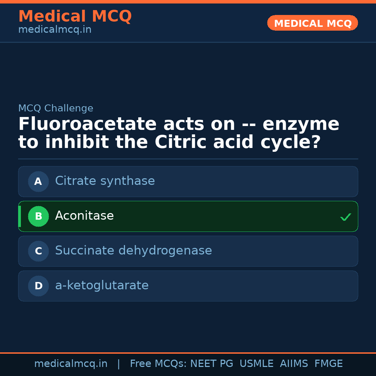Click the letter D circle icon

[x=38, y=286]
